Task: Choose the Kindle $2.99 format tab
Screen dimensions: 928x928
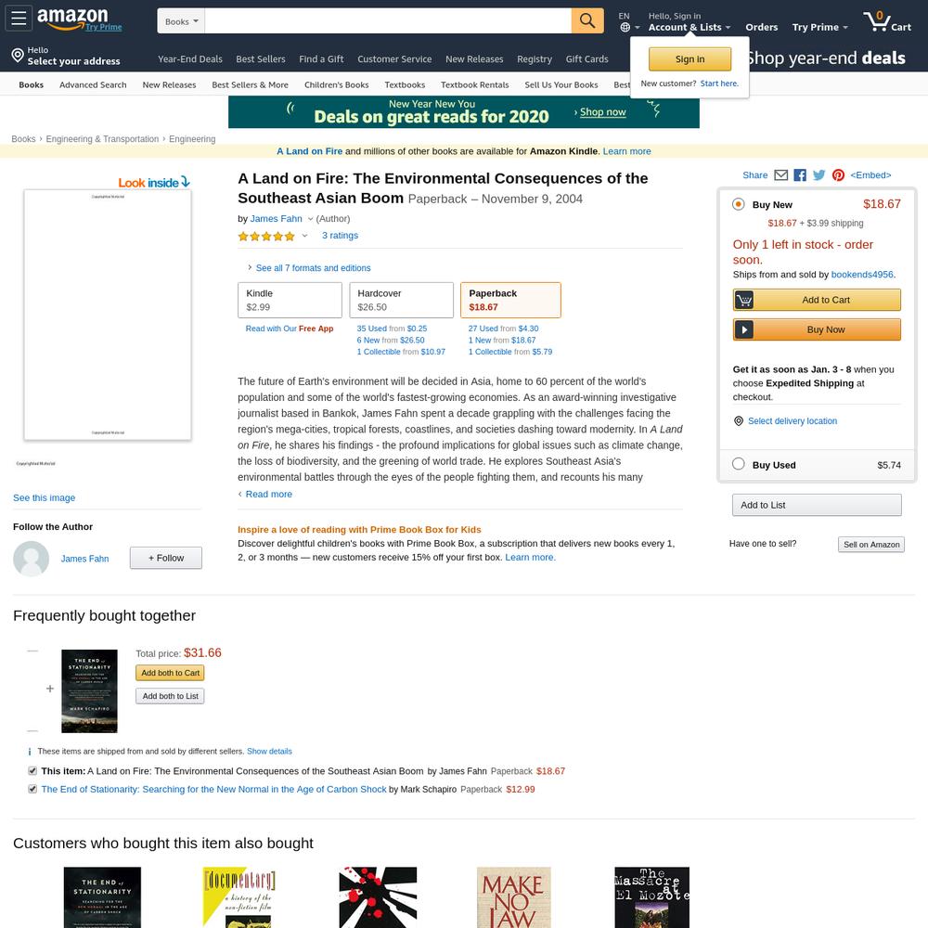Action: coord(290,300)
